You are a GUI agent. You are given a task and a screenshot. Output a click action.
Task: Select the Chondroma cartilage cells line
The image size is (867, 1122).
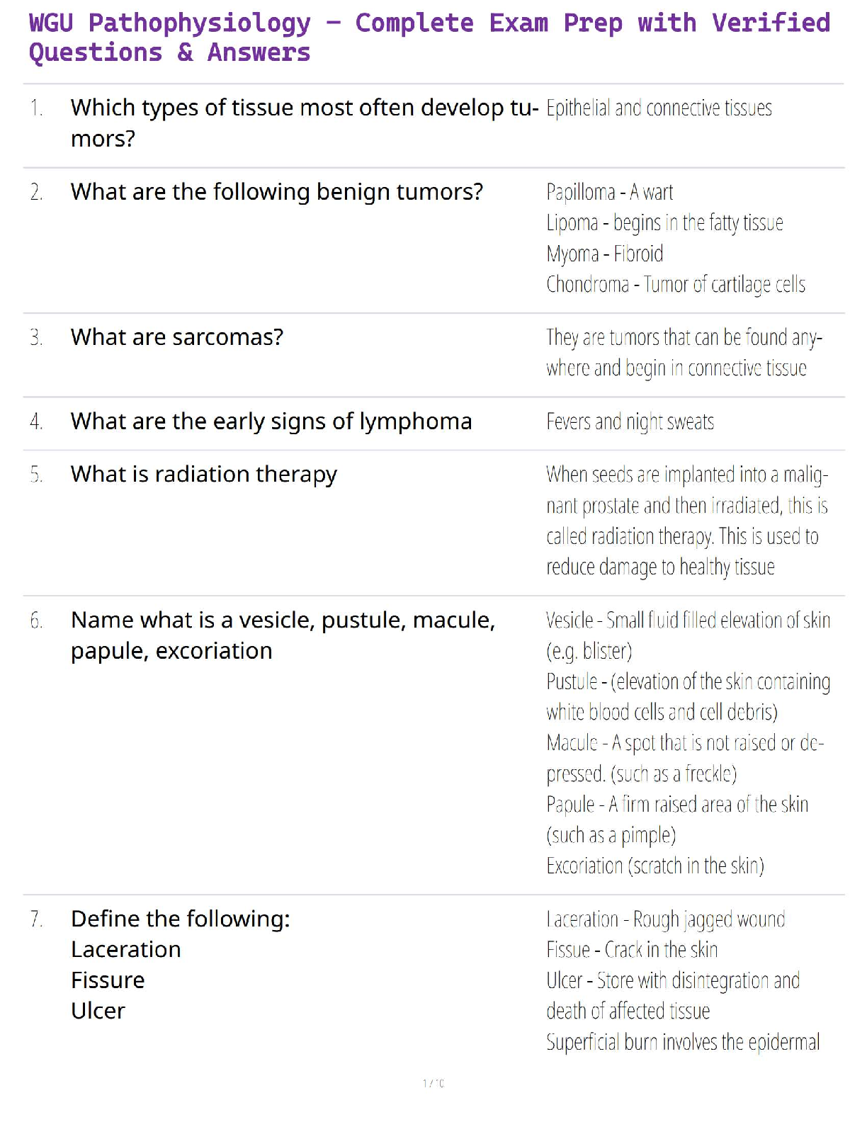(675, 285)
